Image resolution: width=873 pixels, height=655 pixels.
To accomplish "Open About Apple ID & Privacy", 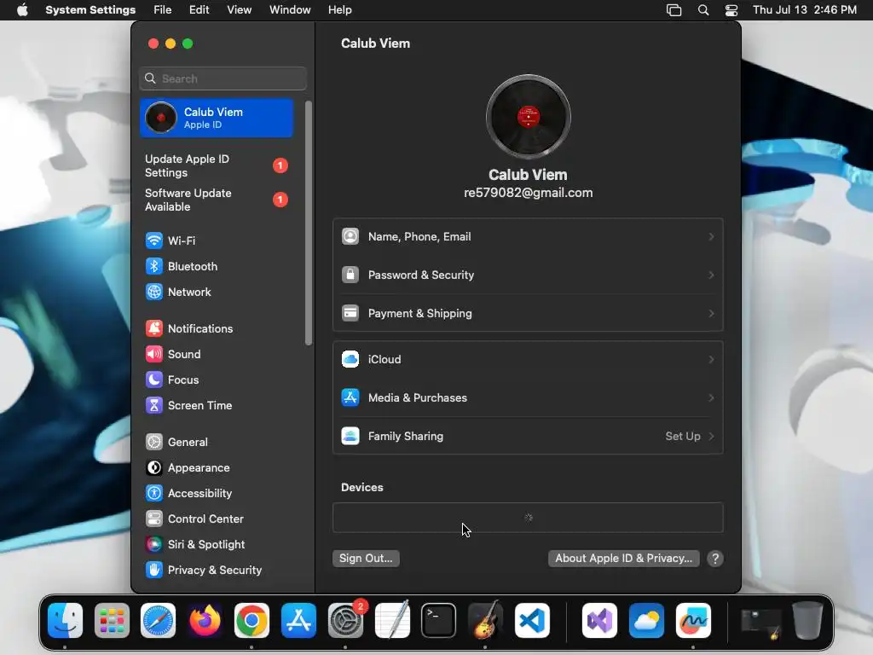I will click(x=623, y=559).
